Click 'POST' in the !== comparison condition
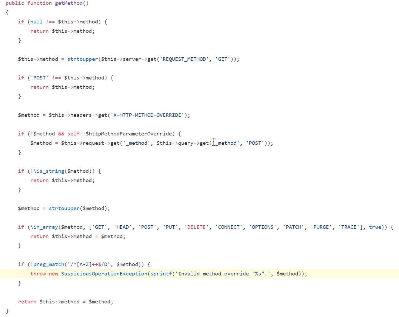 coord(40,78)
